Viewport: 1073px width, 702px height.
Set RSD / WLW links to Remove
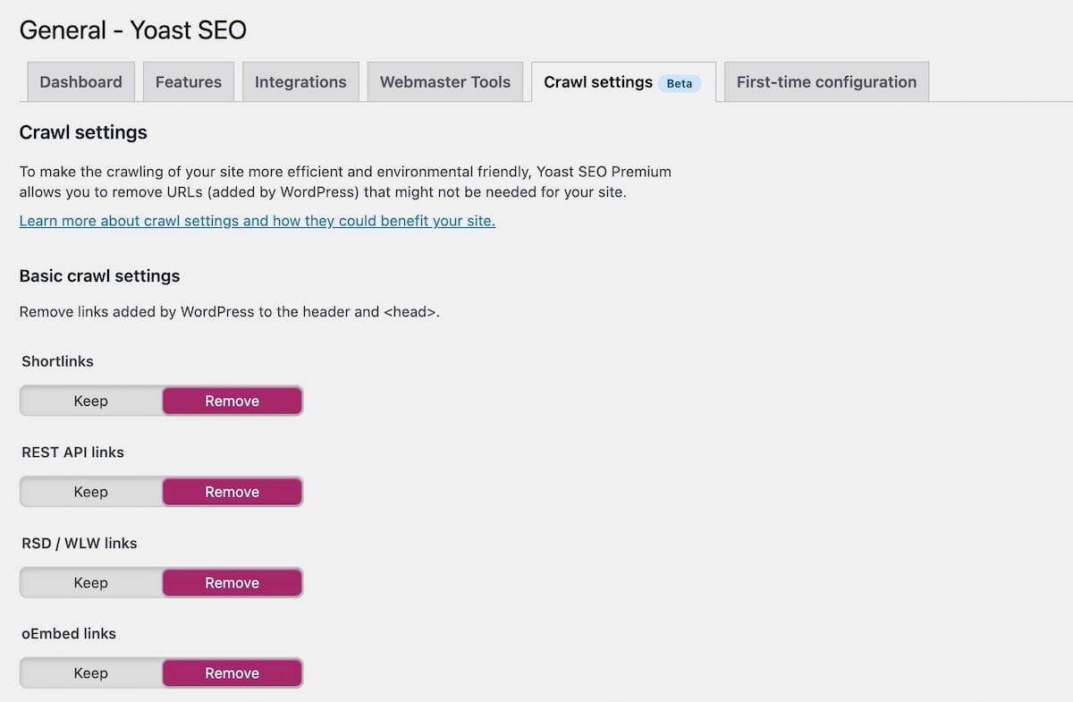pyautogui.click(x=232, y=582)
